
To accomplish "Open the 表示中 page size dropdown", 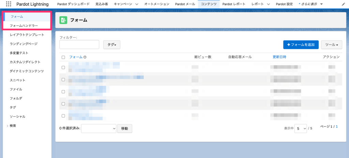I will click(x=301, y=128).
